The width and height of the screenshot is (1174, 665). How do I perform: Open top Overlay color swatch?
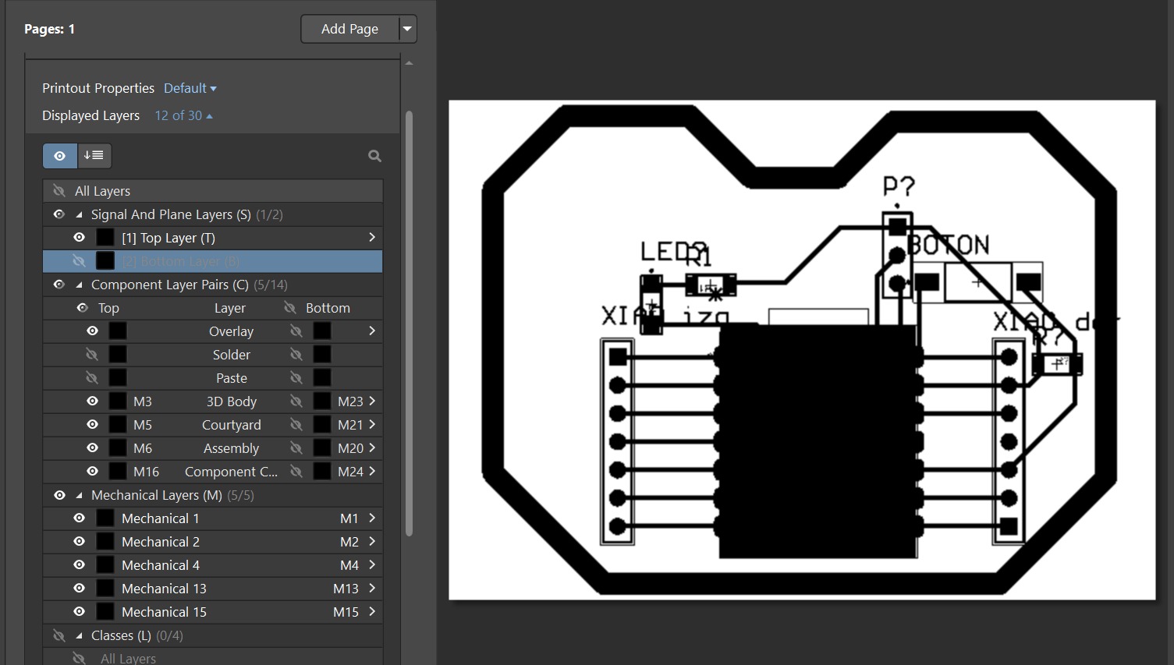click(118, 331)
